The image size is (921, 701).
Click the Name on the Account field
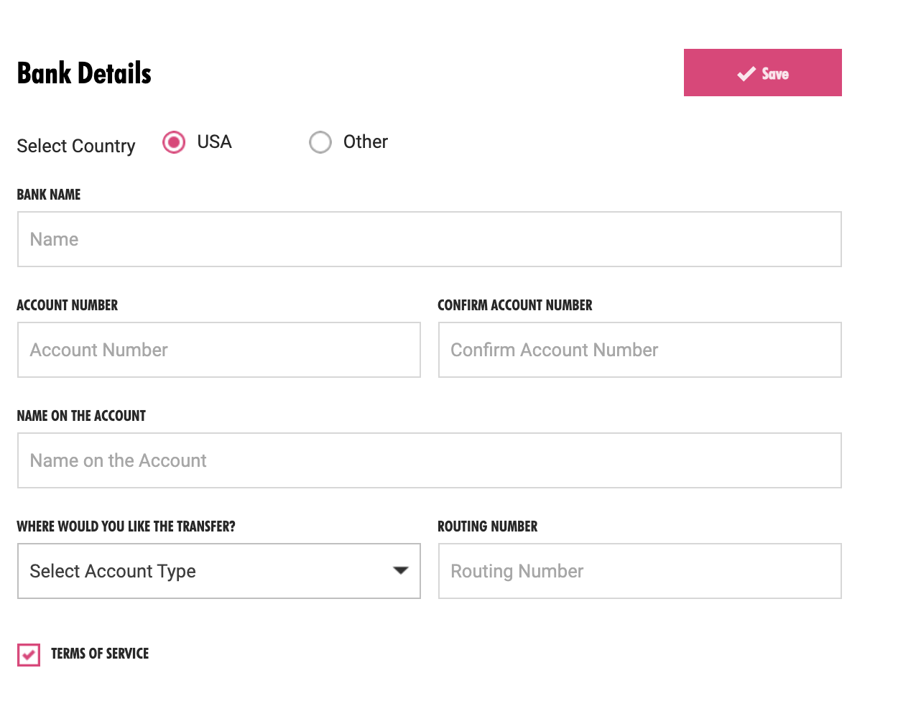(x=430, y=460)
